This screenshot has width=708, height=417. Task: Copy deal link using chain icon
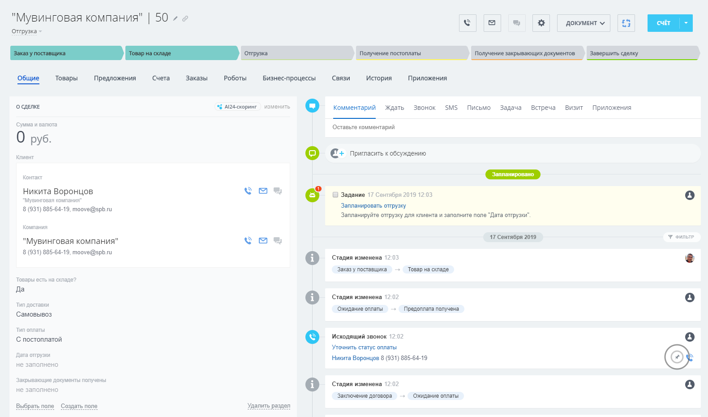coord(185,19)
